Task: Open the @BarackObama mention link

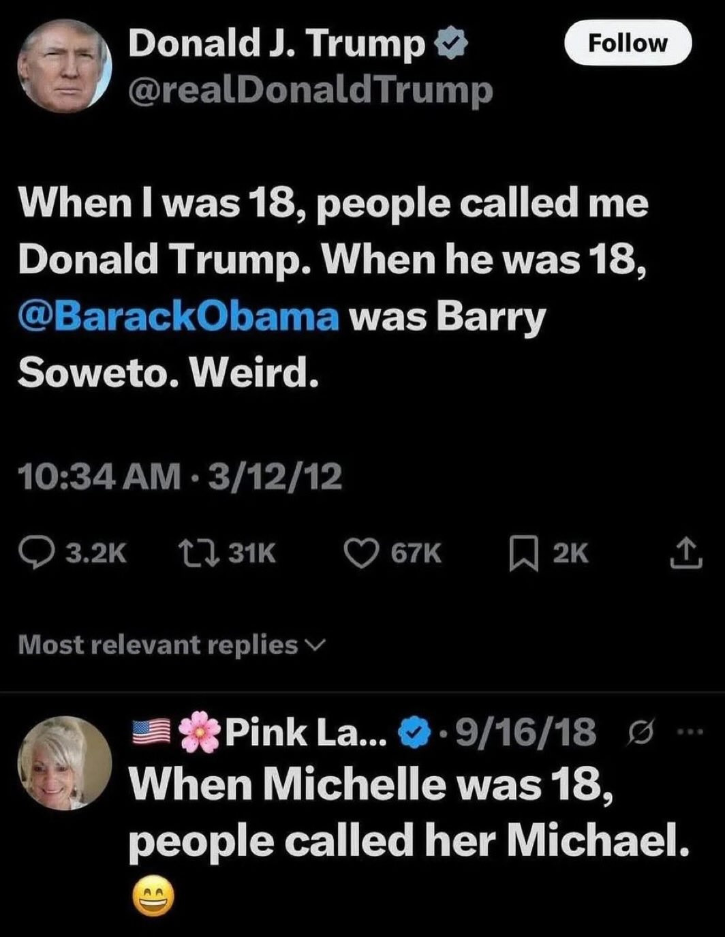Action: tap(179, 317)
